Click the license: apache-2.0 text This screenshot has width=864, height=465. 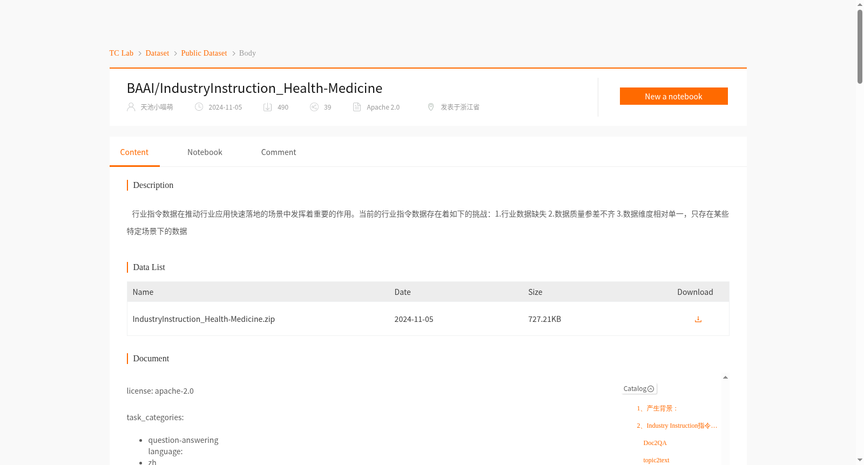pyautogui.click(x=160, y=391)
